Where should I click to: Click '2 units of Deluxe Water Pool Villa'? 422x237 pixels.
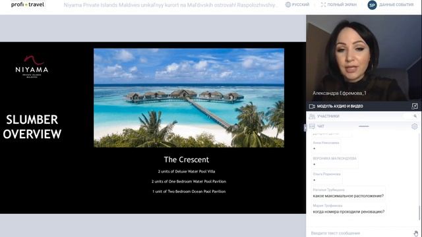coord(187,171)
